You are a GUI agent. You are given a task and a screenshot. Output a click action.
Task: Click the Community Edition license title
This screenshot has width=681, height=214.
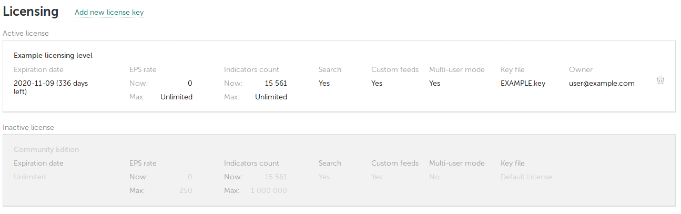[46, 149]
